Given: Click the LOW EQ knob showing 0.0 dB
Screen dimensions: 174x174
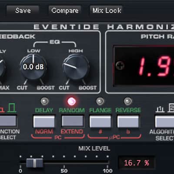Looking at the screenshot, I should (x=33, y=67).
